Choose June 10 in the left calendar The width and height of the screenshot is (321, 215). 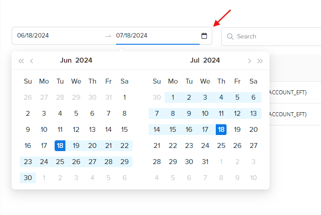tap(44, 130)
